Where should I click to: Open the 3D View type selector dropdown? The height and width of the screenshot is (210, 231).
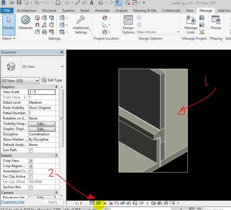pyautogui.click(x=62, y=67)
